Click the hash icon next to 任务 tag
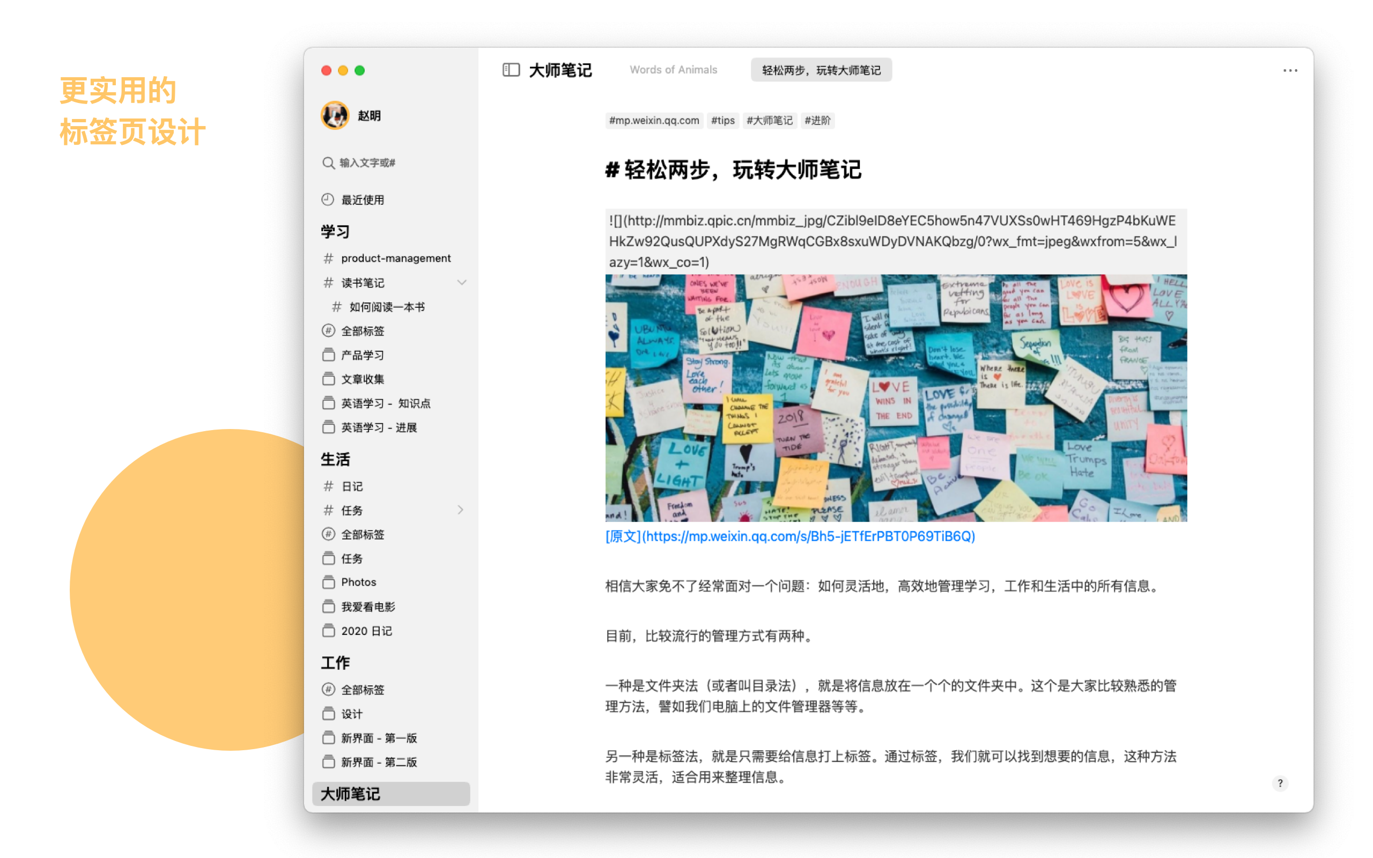This screenshot has height=858, width=1373. tap(328, 510)
